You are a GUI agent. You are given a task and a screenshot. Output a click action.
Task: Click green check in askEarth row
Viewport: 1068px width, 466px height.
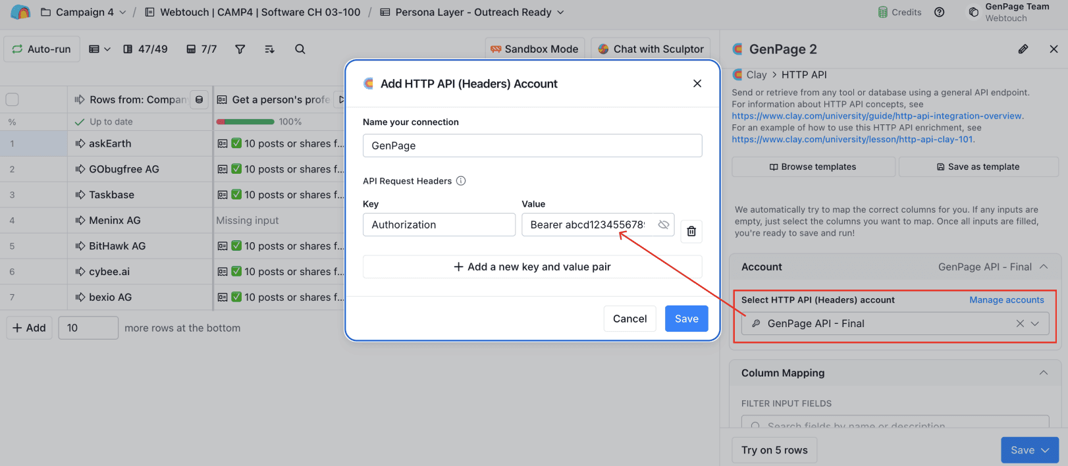click(x=236, y=143)
